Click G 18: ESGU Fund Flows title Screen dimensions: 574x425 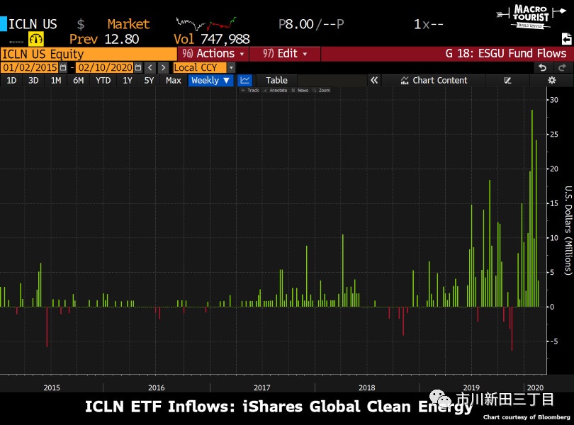[x=506, y=53]
